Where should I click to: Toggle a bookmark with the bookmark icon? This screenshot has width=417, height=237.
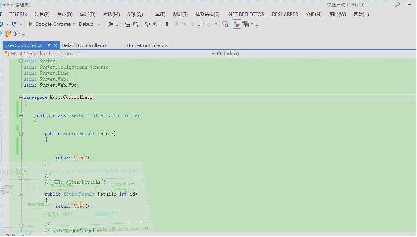point(167,24)
